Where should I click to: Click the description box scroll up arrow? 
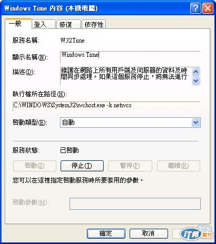pos(196,72)
